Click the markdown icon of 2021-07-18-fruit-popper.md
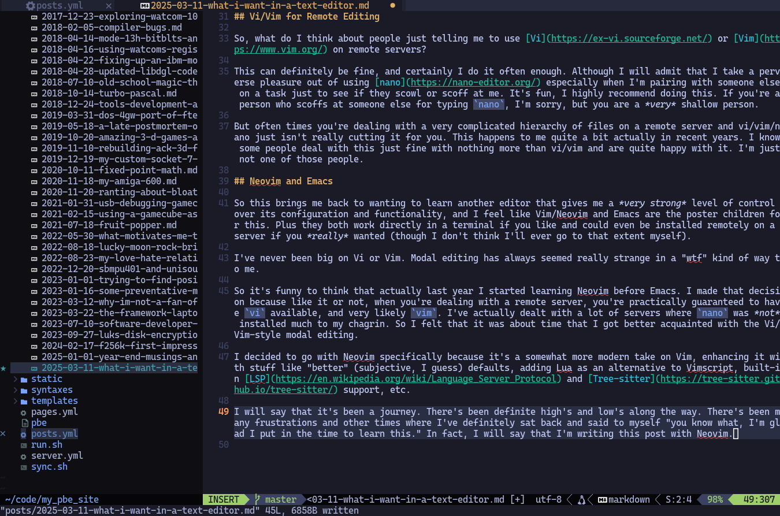Viewport: 780px width, 516px height. (x=35, y=225)
